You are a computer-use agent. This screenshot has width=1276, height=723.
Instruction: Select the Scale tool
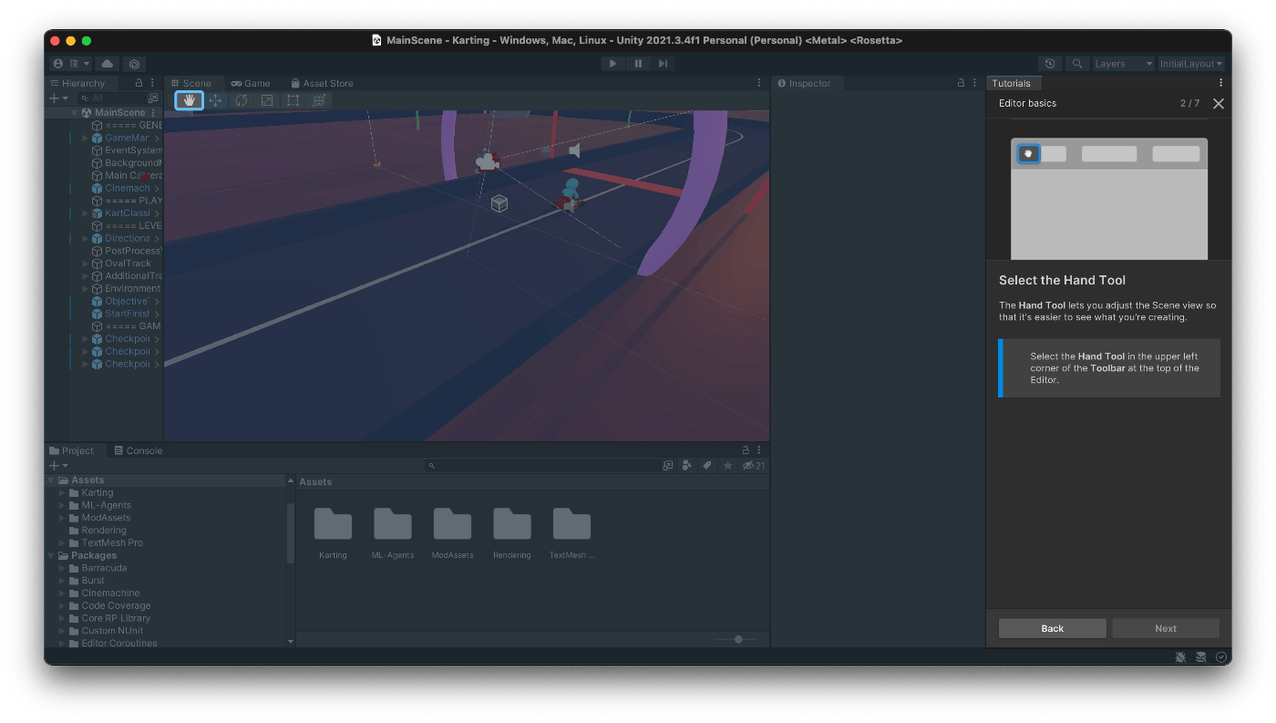click(x=266, y=100)
